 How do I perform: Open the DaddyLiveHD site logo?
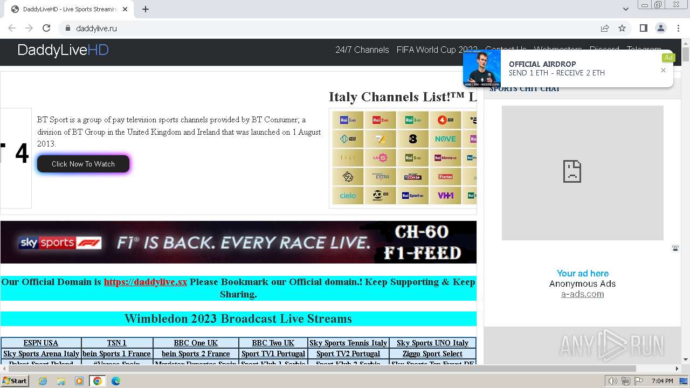click(x=63, y=50)
